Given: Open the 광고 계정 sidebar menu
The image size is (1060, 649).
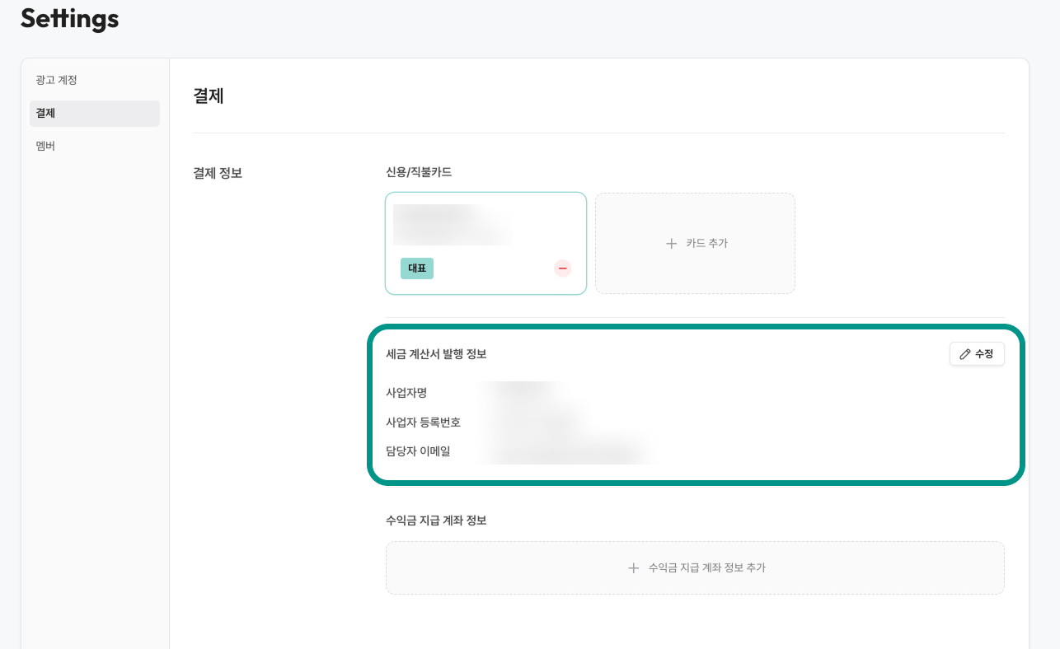Looking at the screenshot, I should tap(56, 80).
